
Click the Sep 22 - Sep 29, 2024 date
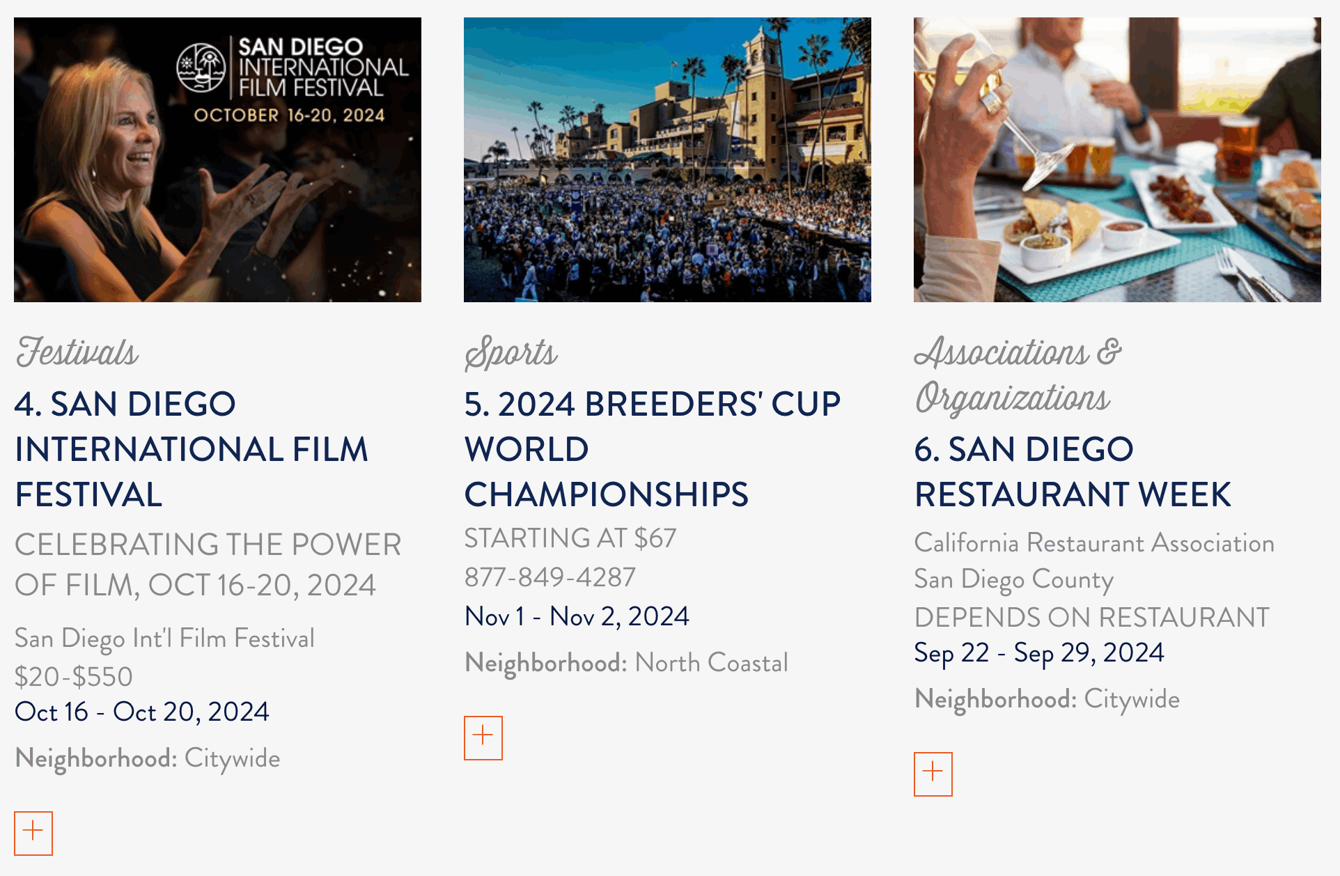tap(1039, 652)
